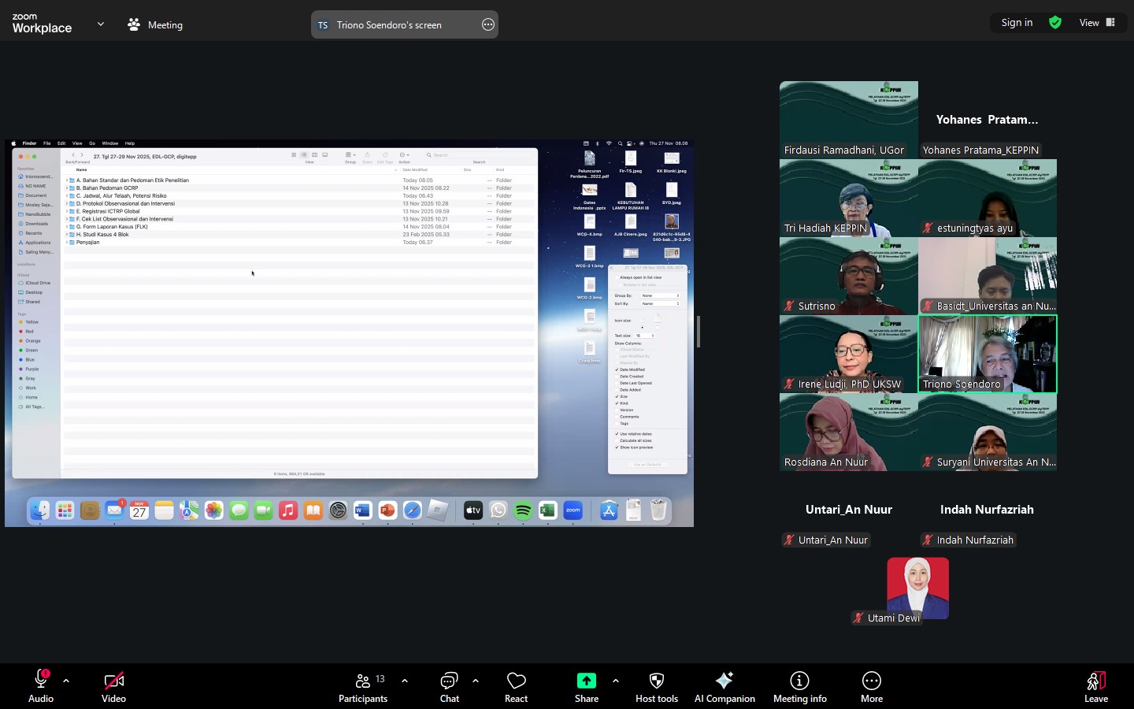Open options next to Triono Soendoro's screen
Viewport: 1134px width, 709px height.
pos(488,24)
